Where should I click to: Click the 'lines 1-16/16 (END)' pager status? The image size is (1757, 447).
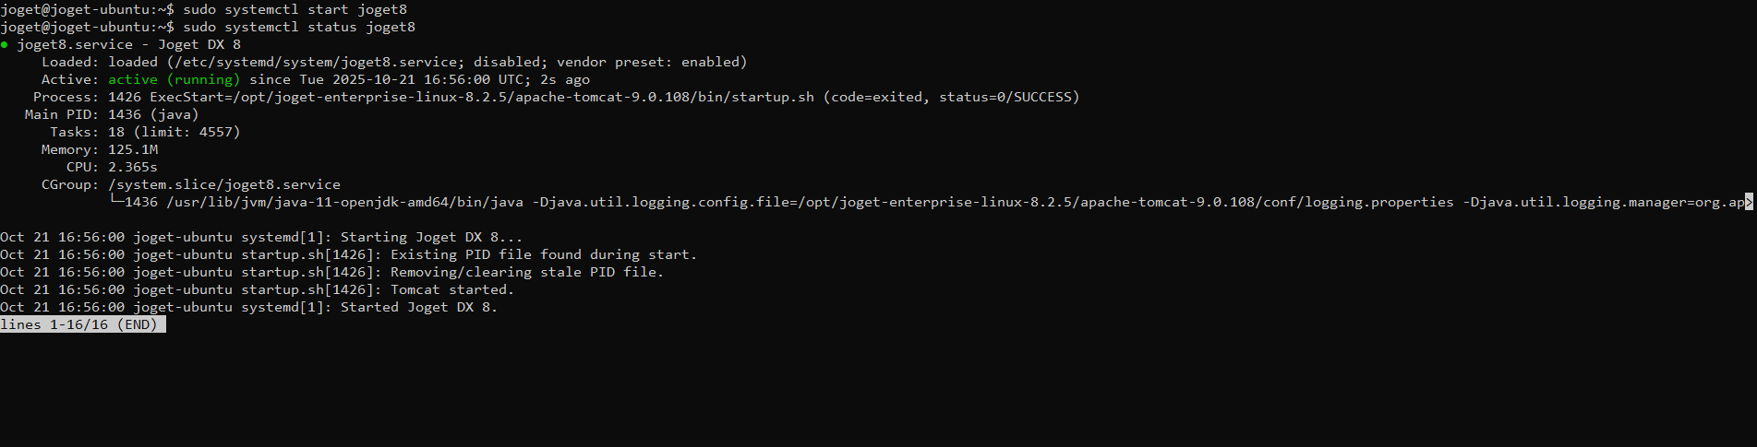click(83, 324)
